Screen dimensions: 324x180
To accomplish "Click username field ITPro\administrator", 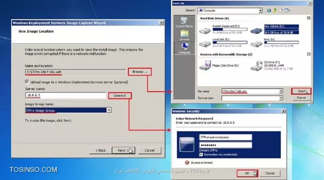I will [x=226, y=137].
